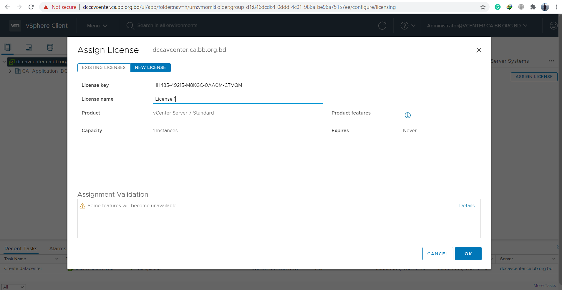Click the Assign License button in the background
Image resolution: width=562 pixels, height=290 pixels.
(x=534, y=77)
